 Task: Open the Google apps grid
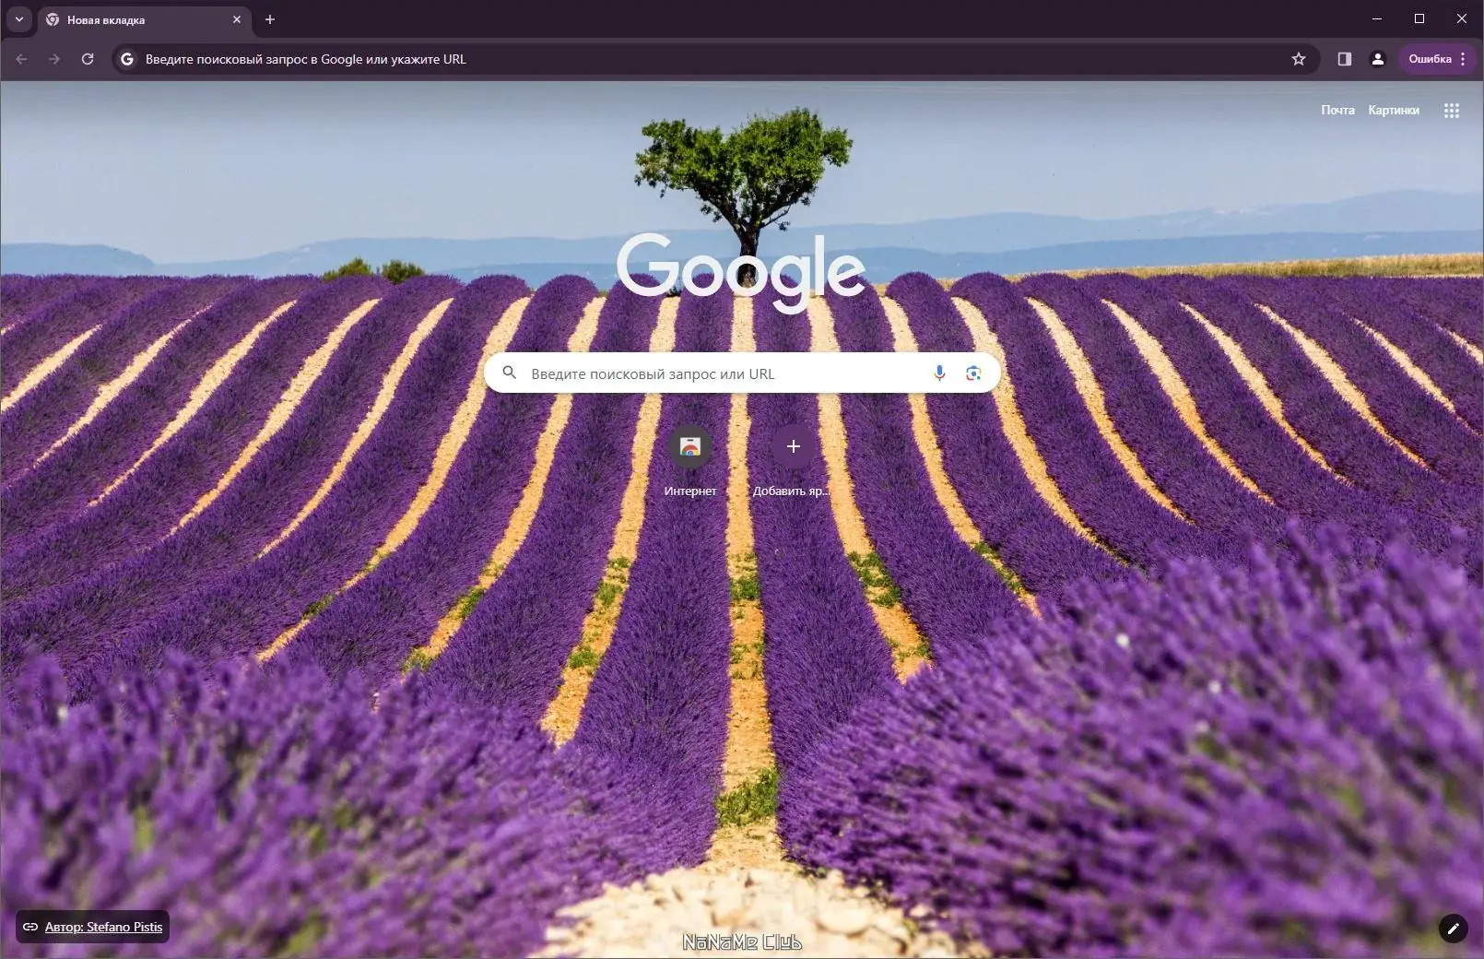pyautogui.click(x=1452, y=111)
